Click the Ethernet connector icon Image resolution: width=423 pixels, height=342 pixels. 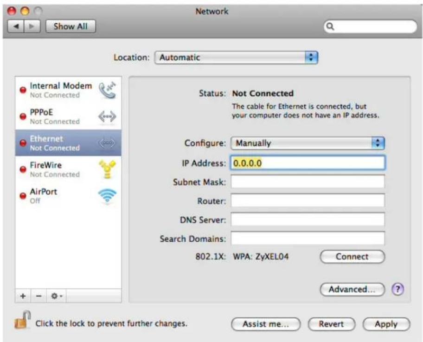[107, 143]
